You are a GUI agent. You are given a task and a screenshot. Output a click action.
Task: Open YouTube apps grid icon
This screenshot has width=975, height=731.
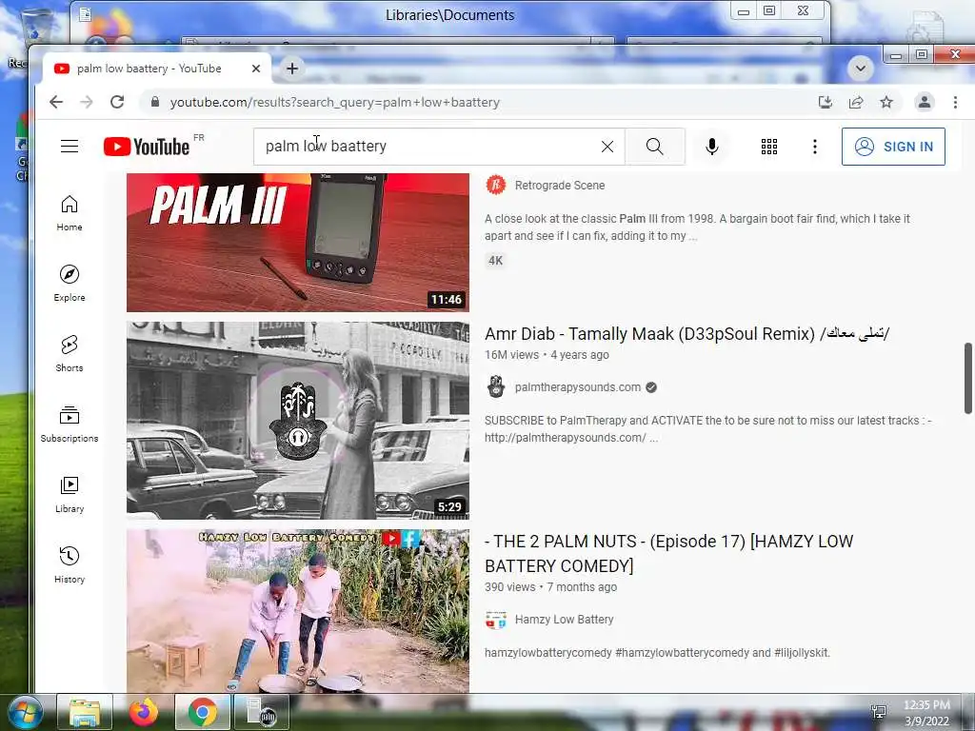pos(769,146)
